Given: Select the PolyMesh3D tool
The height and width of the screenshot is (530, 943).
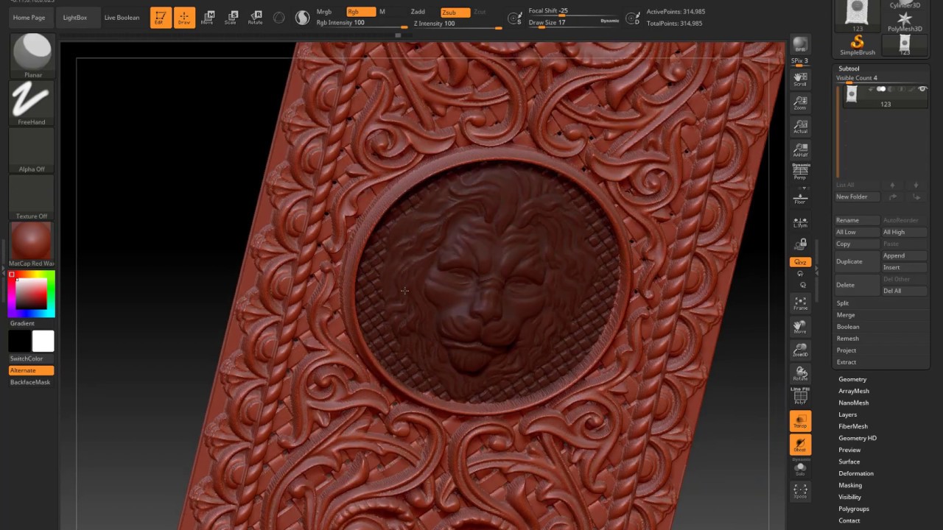Looking at the screenshot, I should [905, 22].
